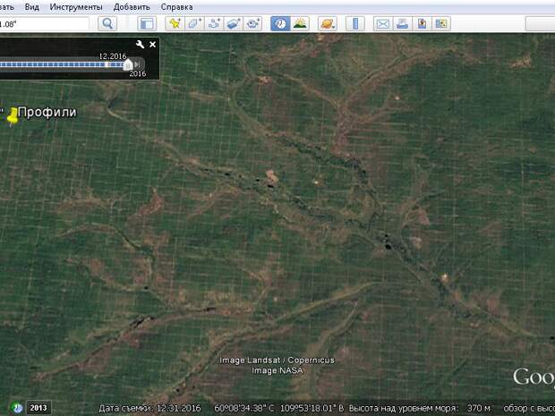Select the yellow Профили placemark pin

coord(13,115)
